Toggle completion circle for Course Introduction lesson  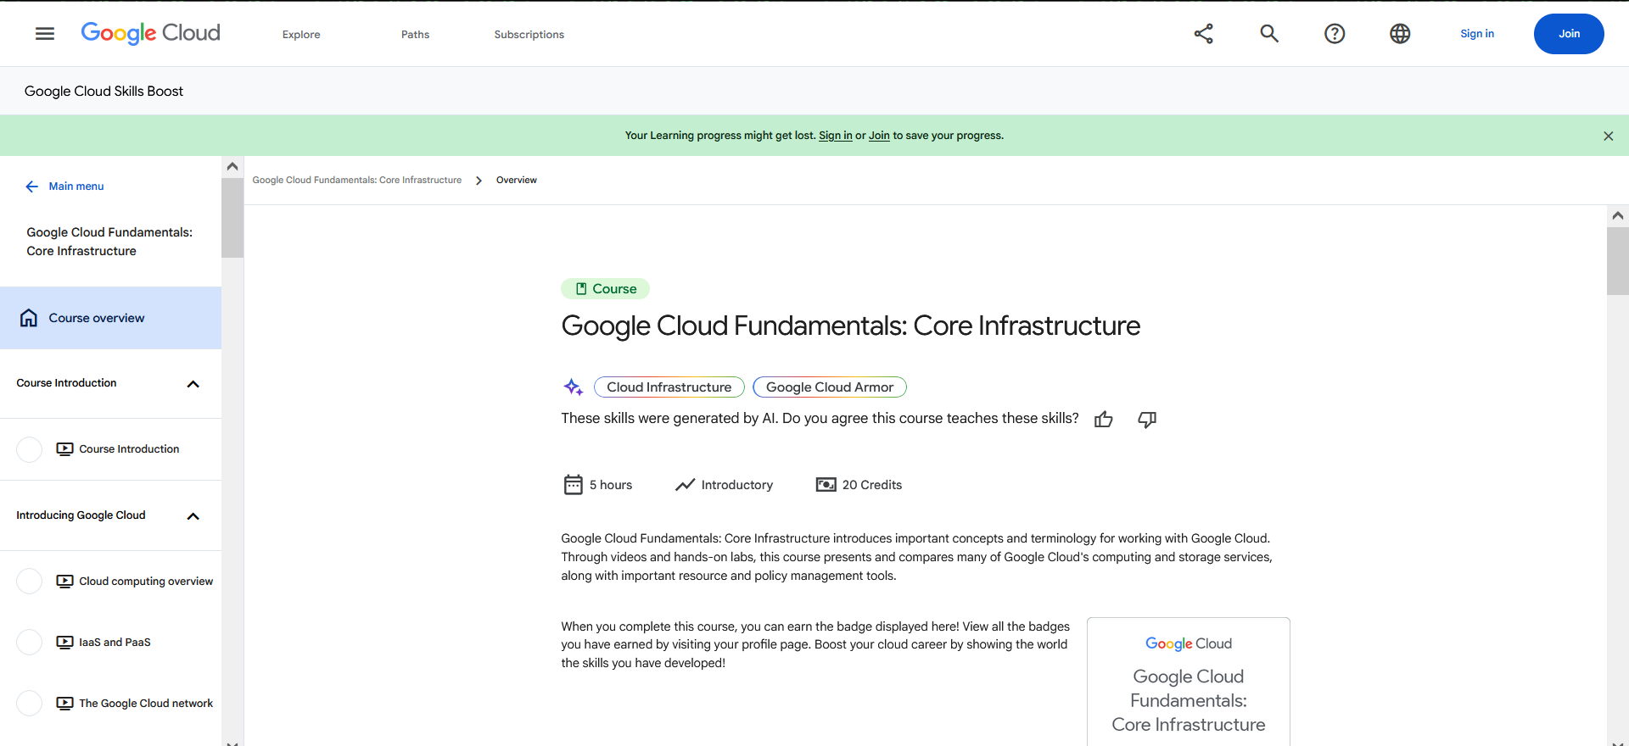coord(30,449)
